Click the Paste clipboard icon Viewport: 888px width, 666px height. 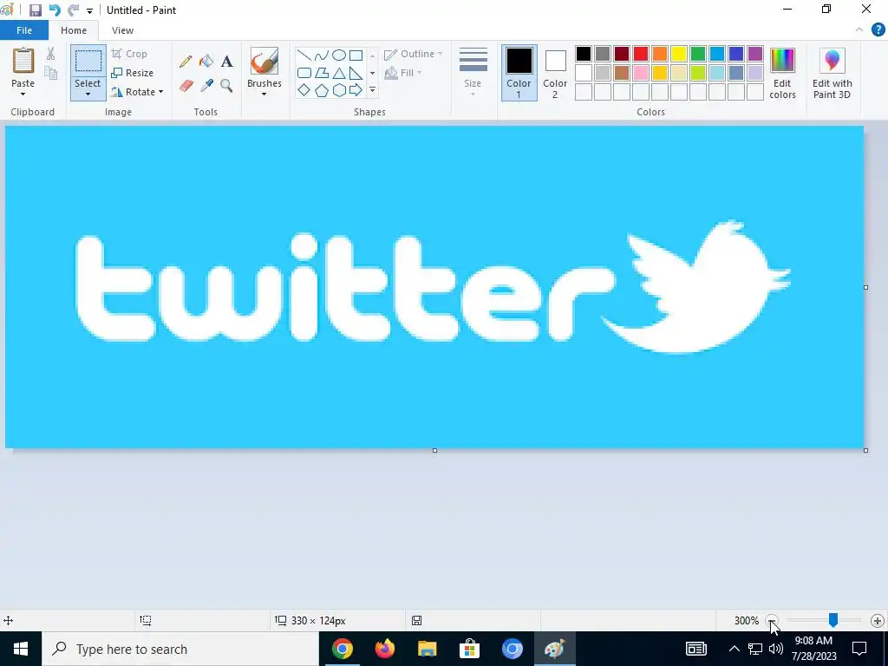point(23,61)
